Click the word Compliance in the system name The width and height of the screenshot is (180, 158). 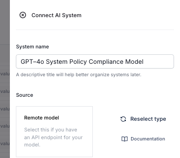click(x=106, y=62)
